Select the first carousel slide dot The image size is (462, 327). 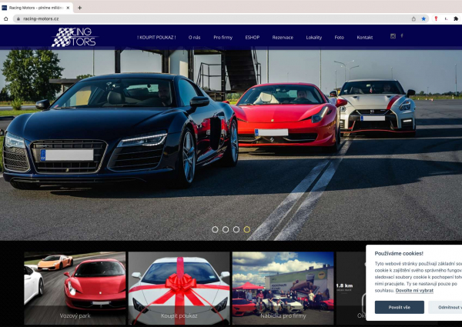pyautogui.click(x=215, y=229)
